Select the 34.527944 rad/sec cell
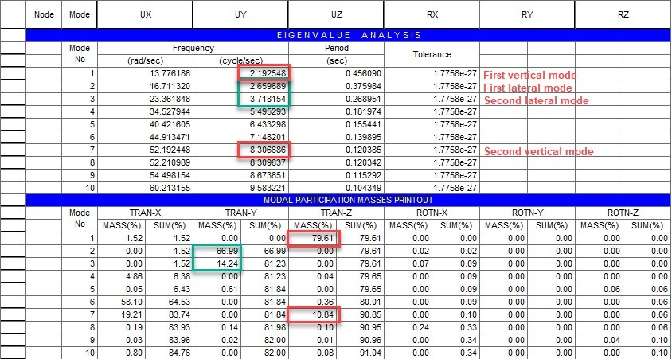This screenshot has width=672, height=359. (x=145, y=111)
